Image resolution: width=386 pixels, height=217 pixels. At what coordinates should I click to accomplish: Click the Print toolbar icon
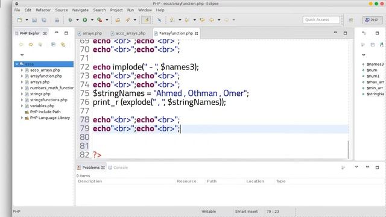coord(57,20)
